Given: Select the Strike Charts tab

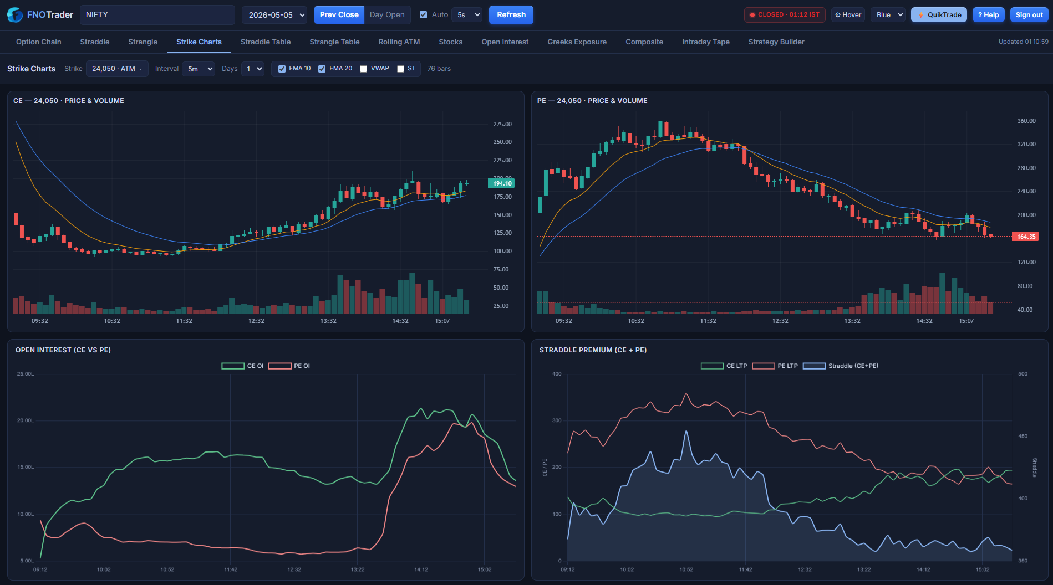Looking at the screenshot, I should click(199, 42).
